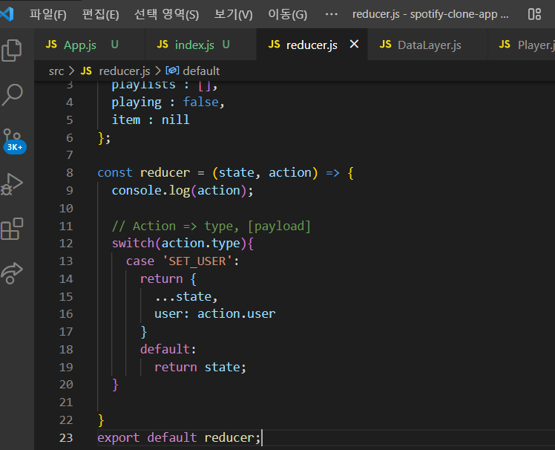
Task: Click the default symbol icon in breadcrumb
Action: pyautogui.click(x=172, y=71)
